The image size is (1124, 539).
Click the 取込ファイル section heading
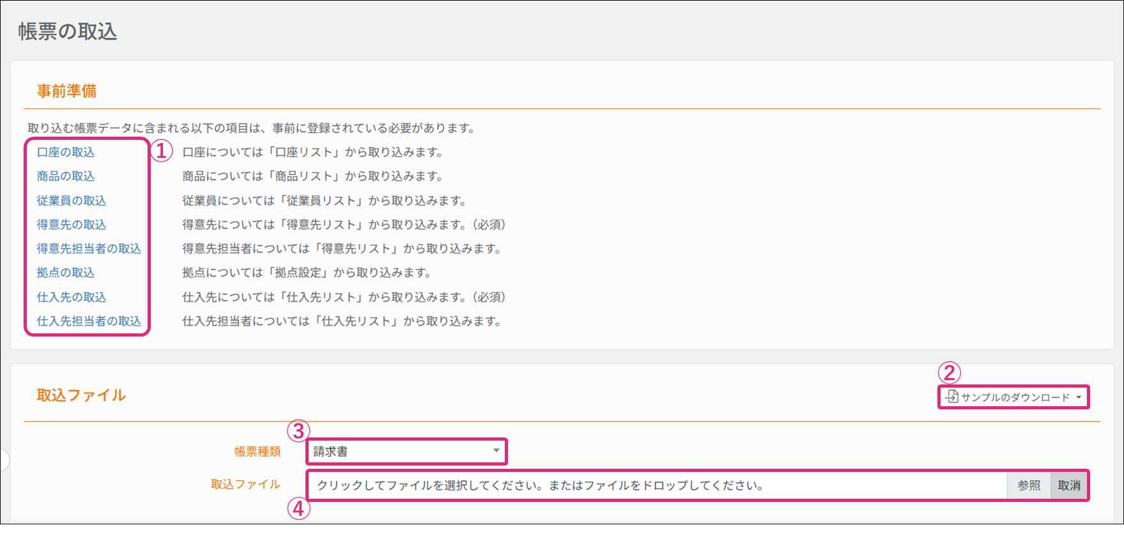pyautogui.click(x=81, y=395)
